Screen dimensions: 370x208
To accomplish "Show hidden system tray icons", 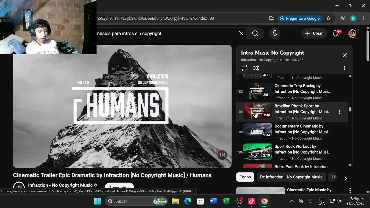I will click(x=292, y=201).
